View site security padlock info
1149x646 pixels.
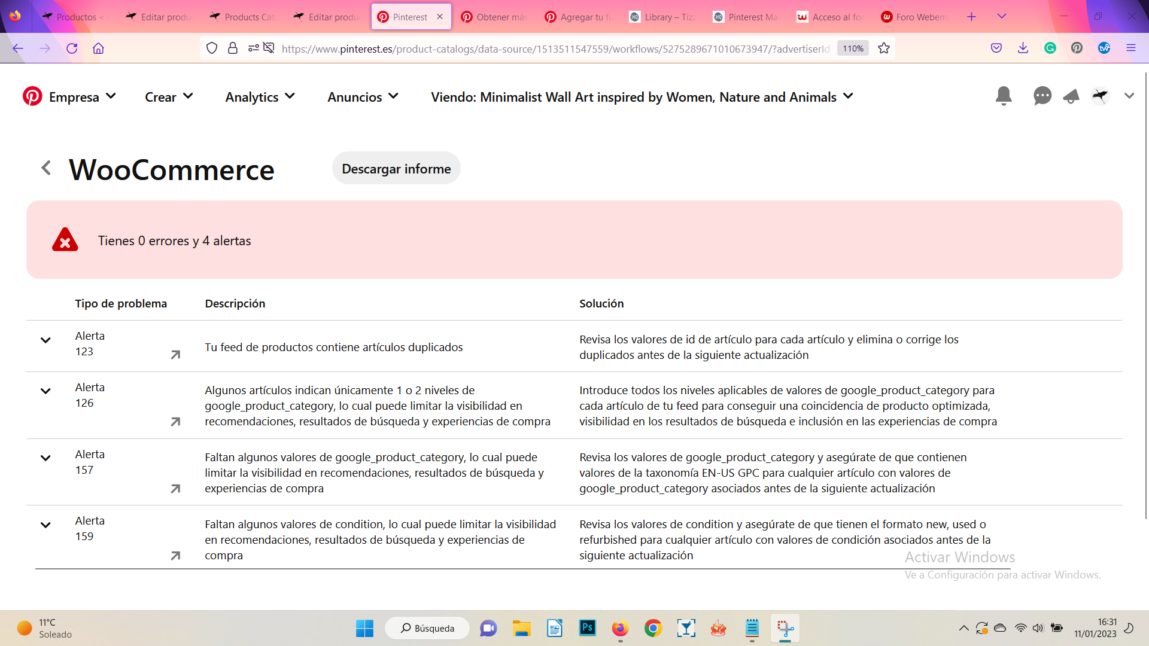pos(233,48)
